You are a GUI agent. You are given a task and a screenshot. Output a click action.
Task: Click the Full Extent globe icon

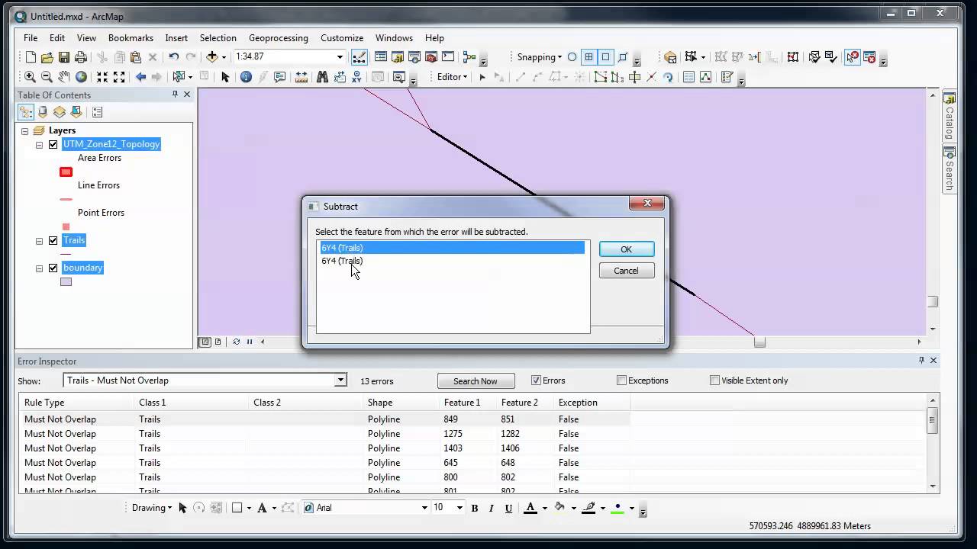click(81, 77)
